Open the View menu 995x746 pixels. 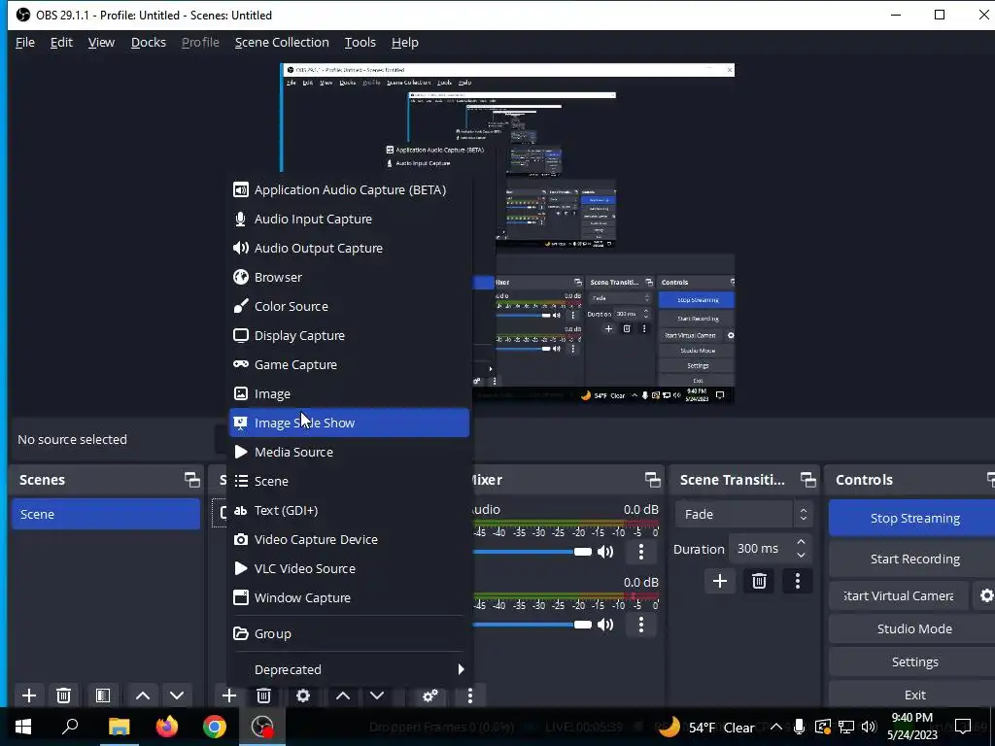(x=101, y=43)
